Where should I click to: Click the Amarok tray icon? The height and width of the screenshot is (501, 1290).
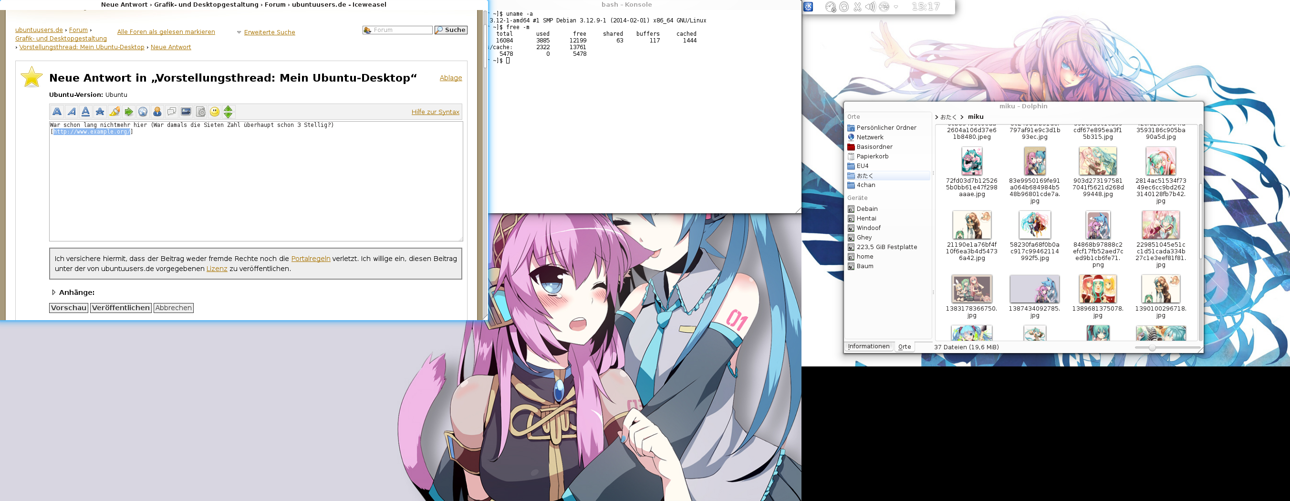click(x=830, y=7)
